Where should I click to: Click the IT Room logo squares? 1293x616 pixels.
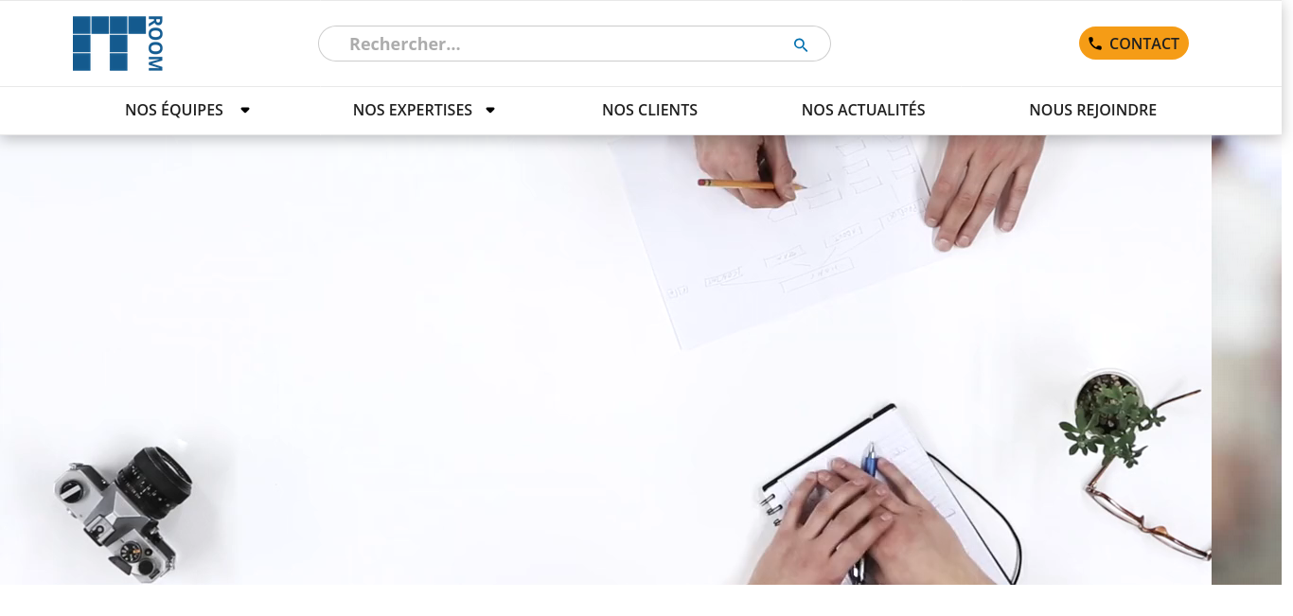pos(109,44)
